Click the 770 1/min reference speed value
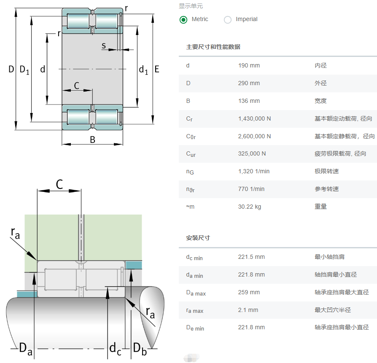Screen dimensions: 377x363 251,189
